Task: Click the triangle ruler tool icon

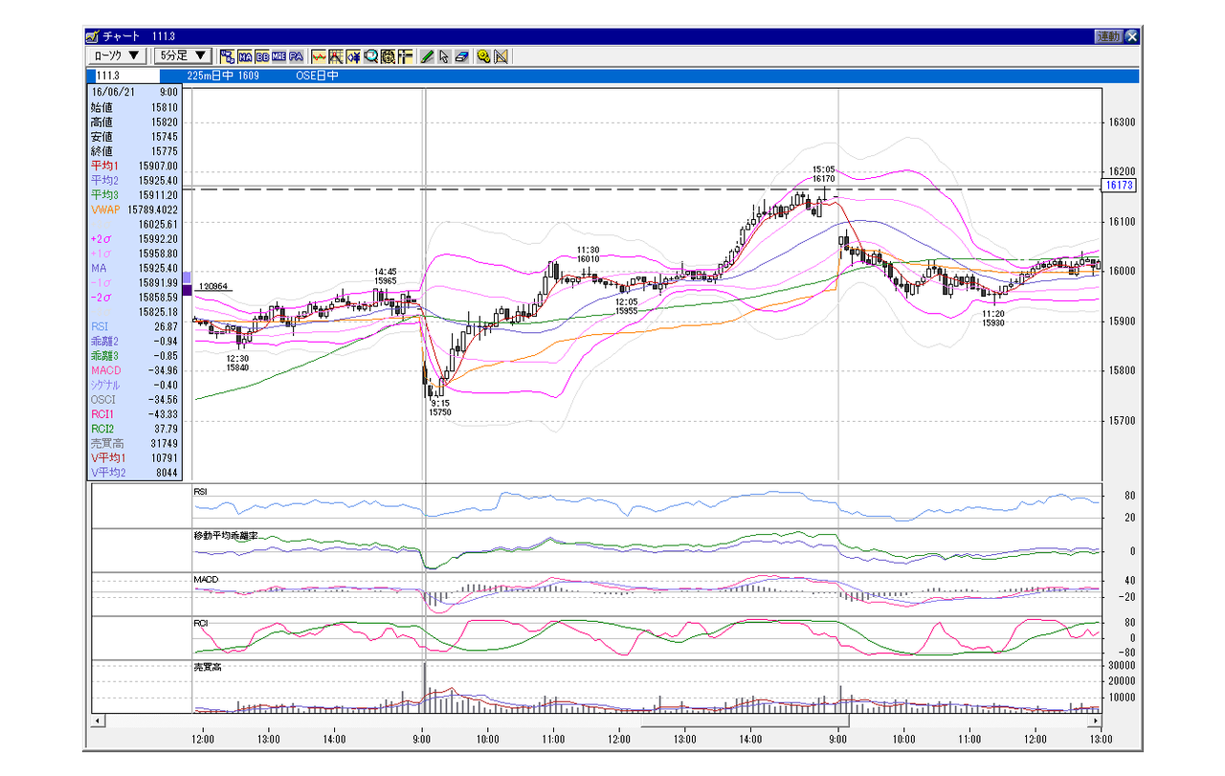Action: (501, 56)
